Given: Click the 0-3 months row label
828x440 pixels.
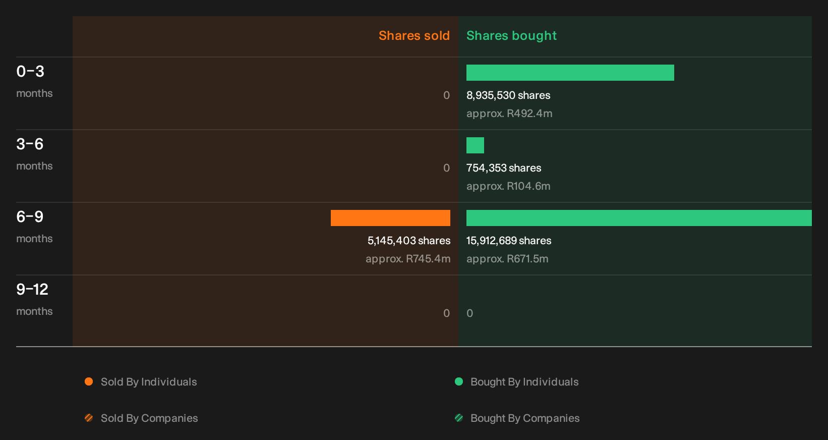Looking at the screenshot, I should click(34, 82).
